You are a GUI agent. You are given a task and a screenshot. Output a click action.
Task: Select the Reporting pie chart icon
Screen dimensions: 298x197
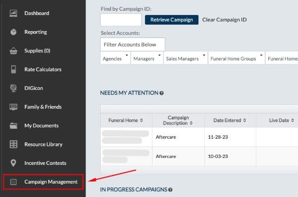coord(13,32)
